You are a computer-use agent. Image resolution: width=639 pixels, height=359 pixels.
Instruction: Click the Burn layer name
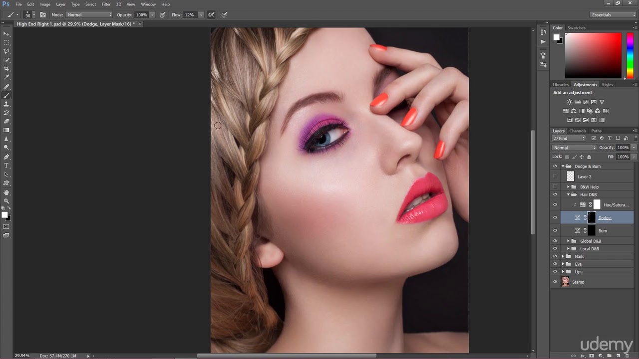click(603, 231)
